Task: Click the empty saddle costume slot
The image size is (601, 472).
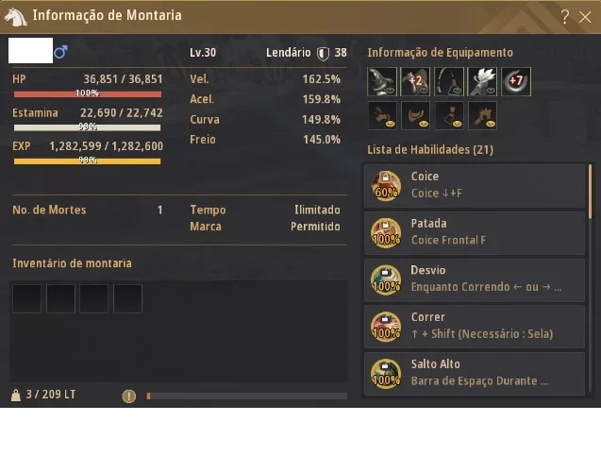Action: pyautogui.click(x=415, y=115)
